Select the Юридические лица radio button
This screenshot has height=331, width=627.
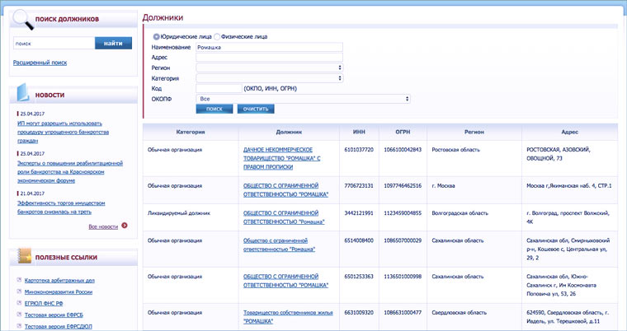coord(157,36)
